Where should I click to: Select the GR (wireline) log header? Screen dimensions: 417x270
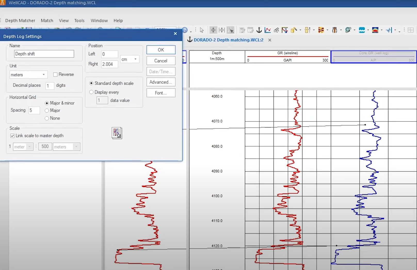(x=288, y=57)
